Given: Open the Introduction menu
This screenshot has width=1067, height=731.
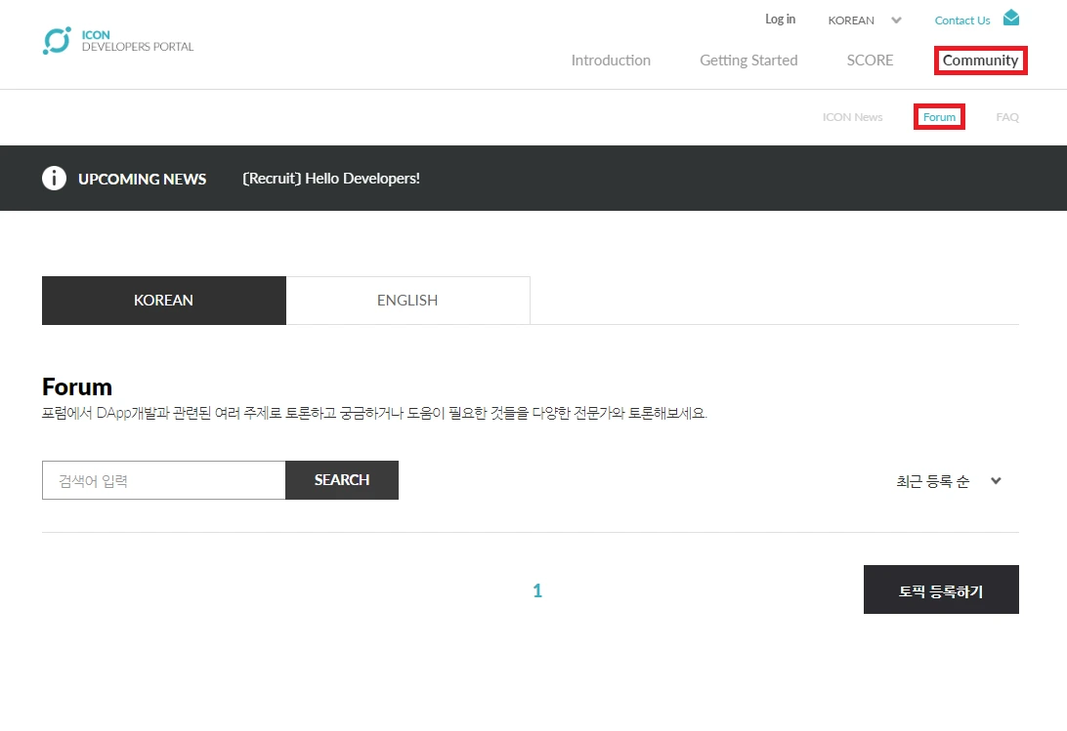Looking at the screenshot, I should tap(611, 61).
